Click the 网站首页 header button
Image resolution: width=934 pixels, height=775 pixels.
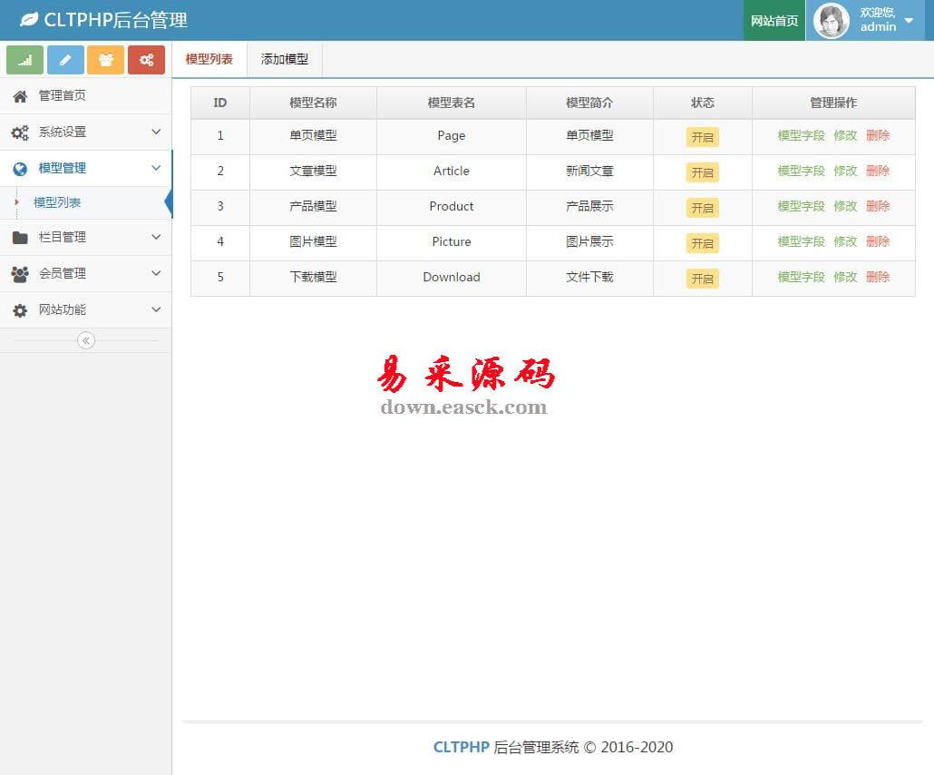pos(774,21)
